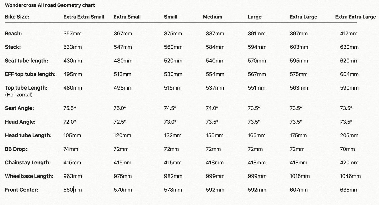Click the Medium size column header
The image size is (379, 205).
[212, 17]
